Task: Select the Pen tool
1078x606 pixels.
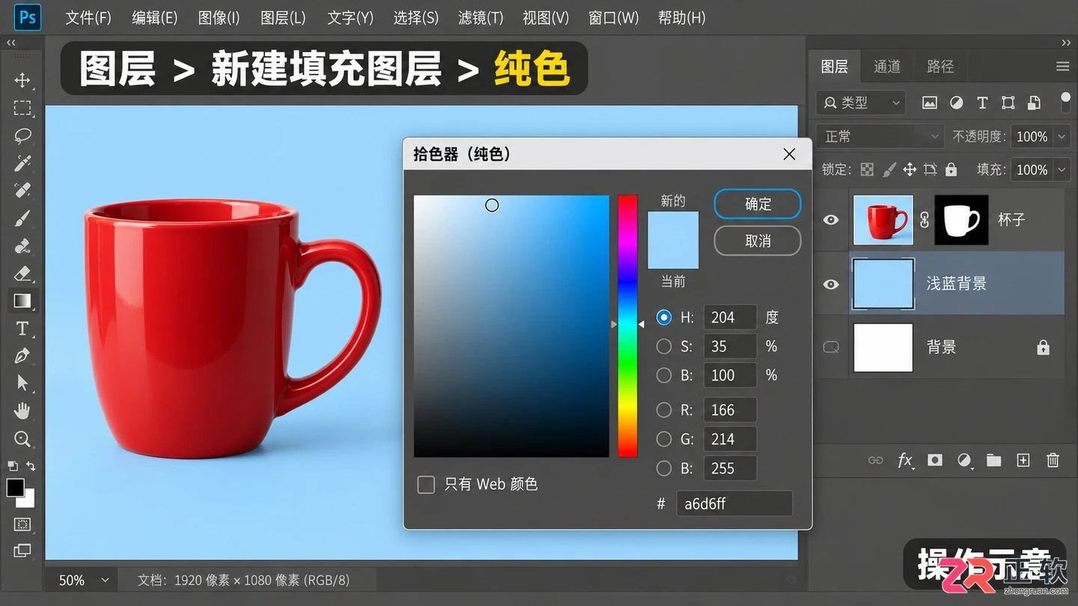Action: 22,356
